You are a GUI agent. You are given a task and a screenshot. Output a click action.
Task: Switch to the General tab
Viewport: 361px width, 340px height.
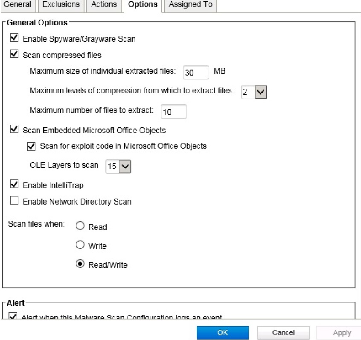(x=17, y=5)
